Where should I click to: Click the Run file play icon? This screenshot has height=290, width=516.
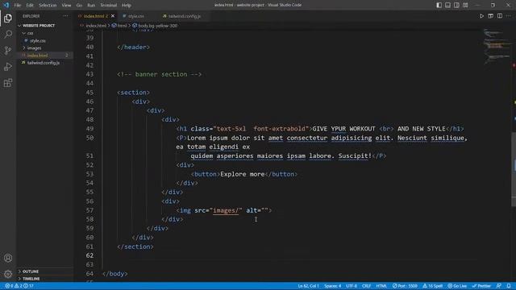click(481, 16)
